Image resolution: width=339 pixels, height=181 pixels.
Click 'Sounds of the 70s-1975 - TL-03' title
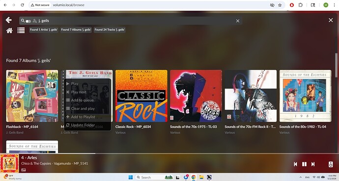point(194,127)
